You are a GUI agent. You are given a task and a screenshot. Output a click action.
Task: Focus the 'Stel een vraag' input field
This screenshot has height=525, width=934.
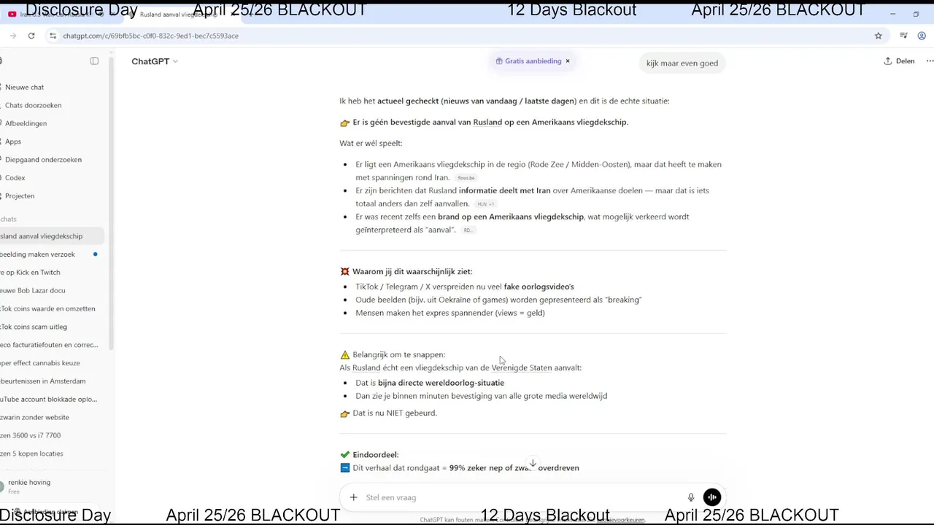click(x=522, y=497)
